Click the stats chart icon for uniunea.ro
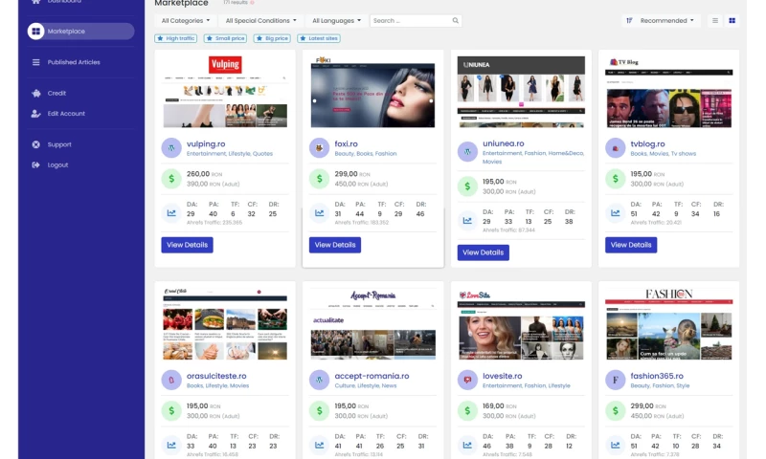 (467, 221)
